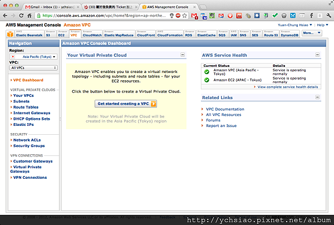This screenshot has height=225, width=334.
Task: Bookmark this page with the star icon
Action: click(x=185, y=16)
